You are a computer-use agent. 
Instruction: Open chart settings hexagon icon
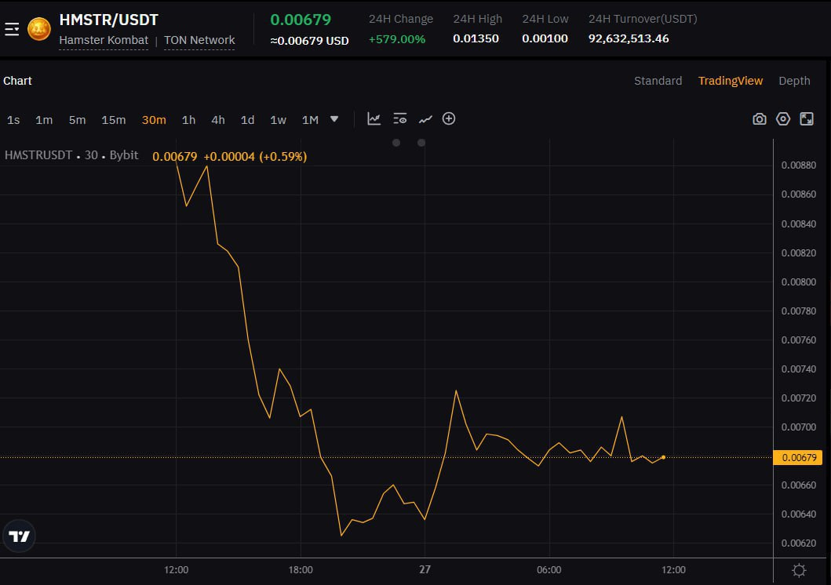[783, 119]
